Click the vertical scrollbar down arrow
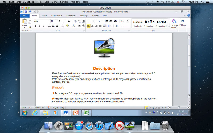The width and height of the screenshot is (213, 133). pyautogui.click(x=189, y=96)
